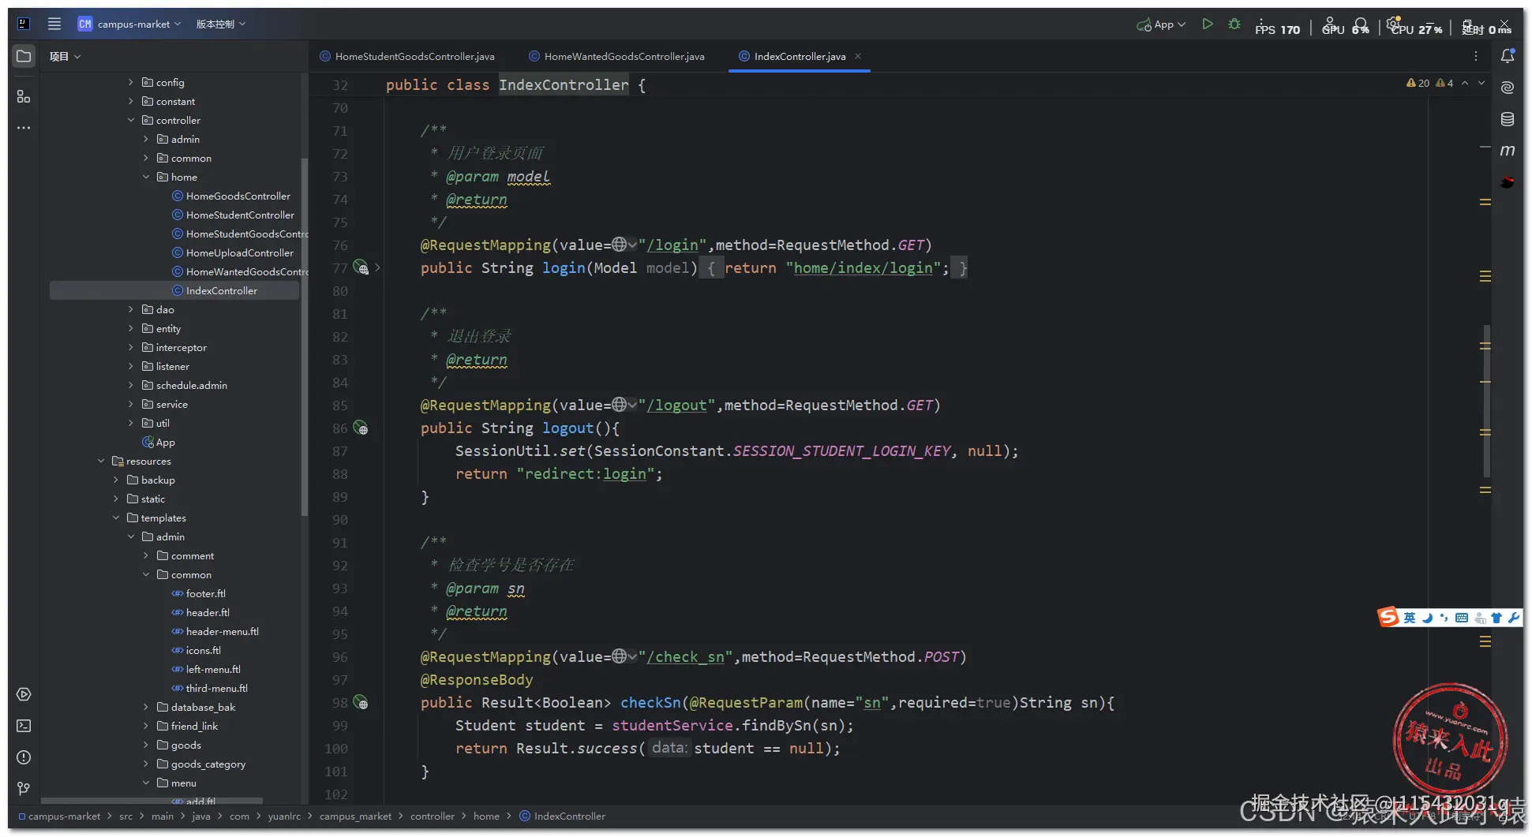Toggle the Sogou moon mode icon

(x=1427, y=618)
